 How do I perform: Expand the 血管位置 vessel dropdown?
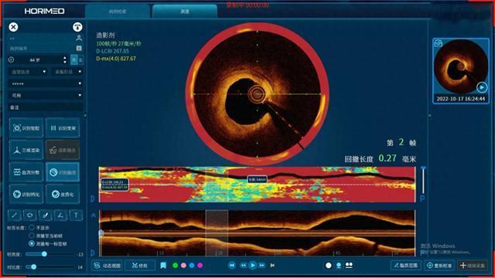click(28, 72)
